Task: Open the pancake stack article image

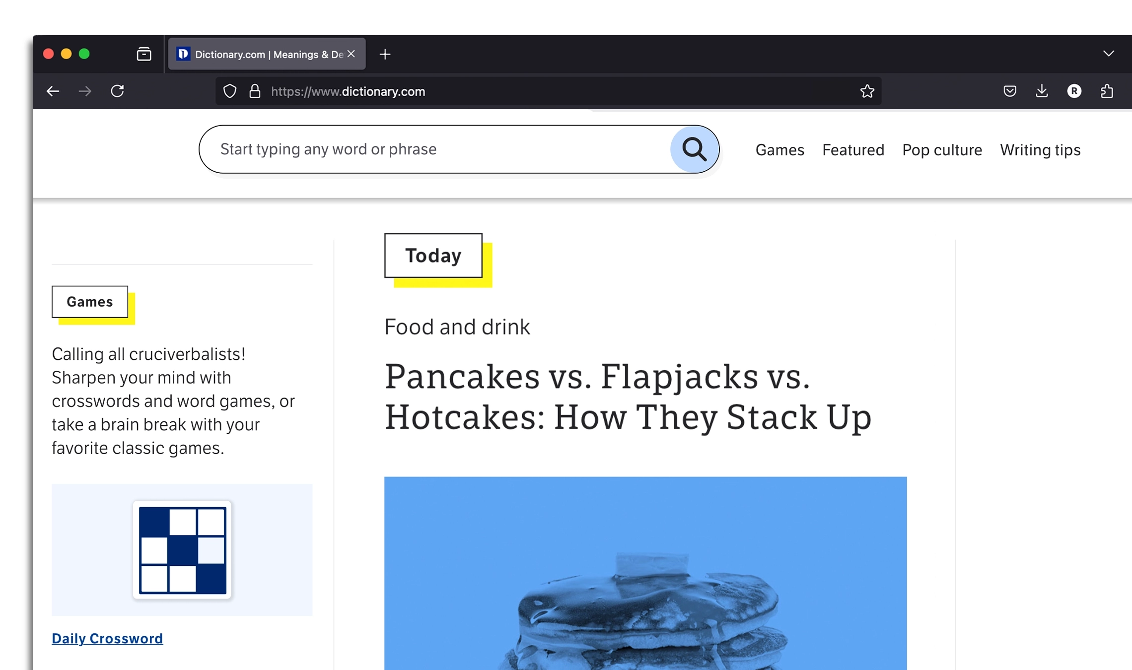Action: 645,573
